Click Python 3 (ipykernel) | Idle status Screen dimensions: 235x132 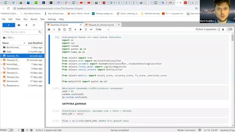49,130
